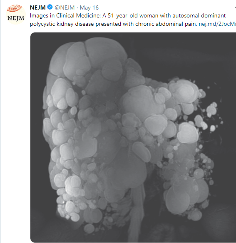Click the 'NEJM' lettering inside the avatar

(x=16, y=18)
